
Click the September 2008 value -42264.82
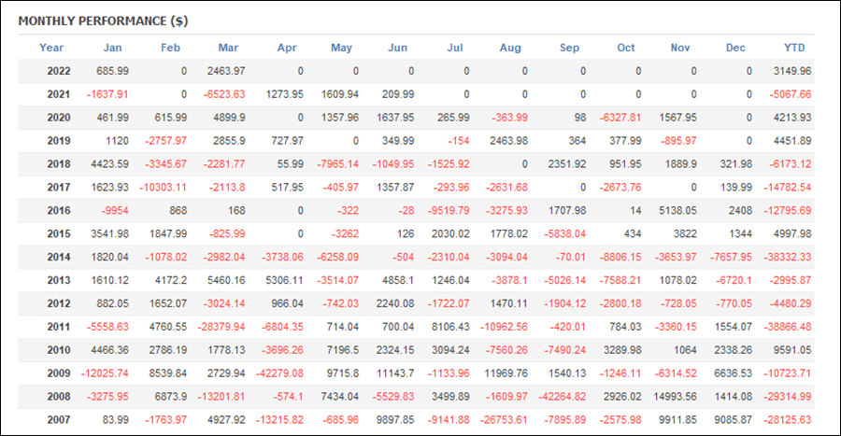pyautogui.click(x=562, y=397)
